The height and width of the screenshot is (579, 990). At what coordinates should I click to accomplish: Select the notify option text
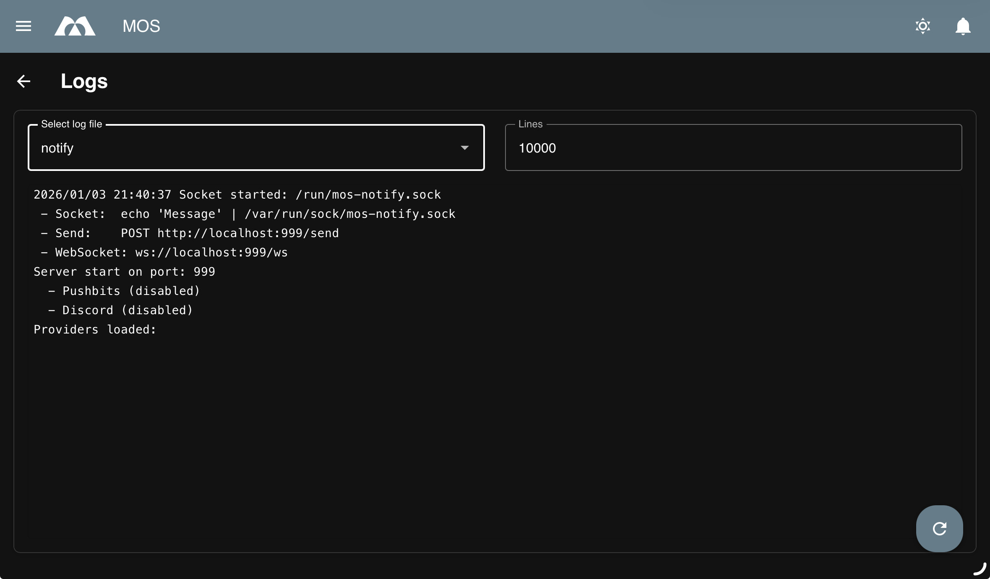(57, 147)
